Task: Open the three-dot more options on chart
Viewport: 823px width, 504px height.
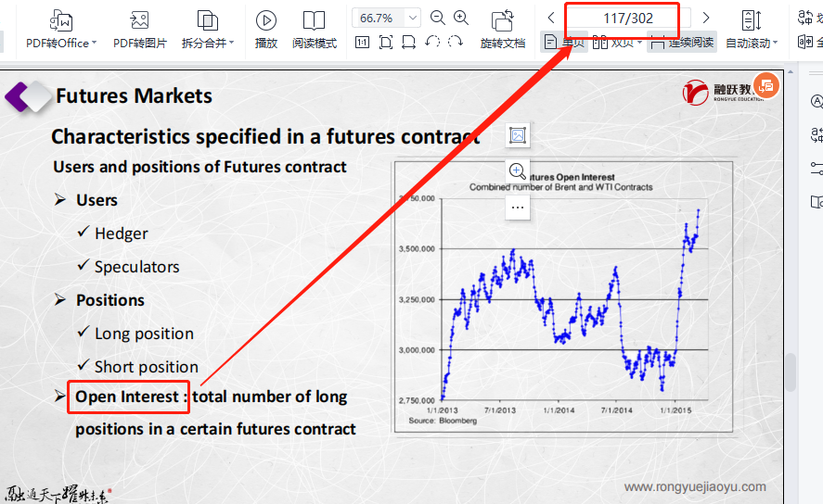Action: click(518, 207)
